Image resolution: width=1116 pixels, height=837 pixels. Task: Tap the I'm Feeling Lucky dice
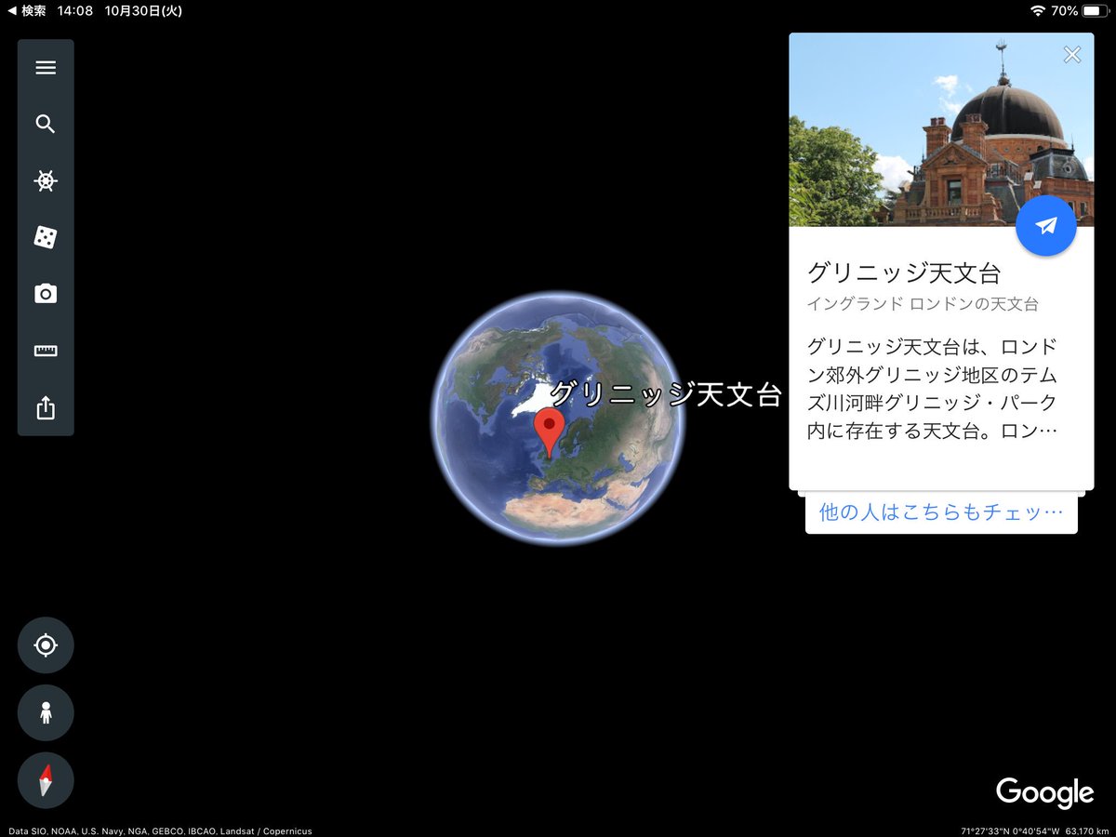46,238
